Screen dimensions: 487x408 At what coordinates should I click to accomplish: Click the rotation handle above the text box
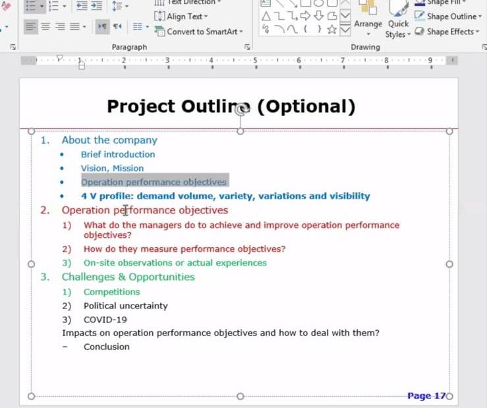click(241, 109)
